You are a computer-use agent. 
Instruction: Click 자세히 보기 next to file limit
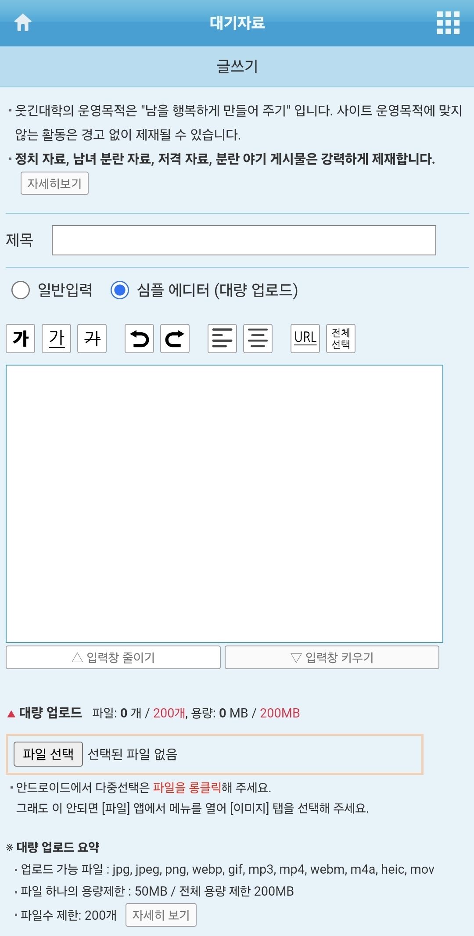(x=161, y=915)
